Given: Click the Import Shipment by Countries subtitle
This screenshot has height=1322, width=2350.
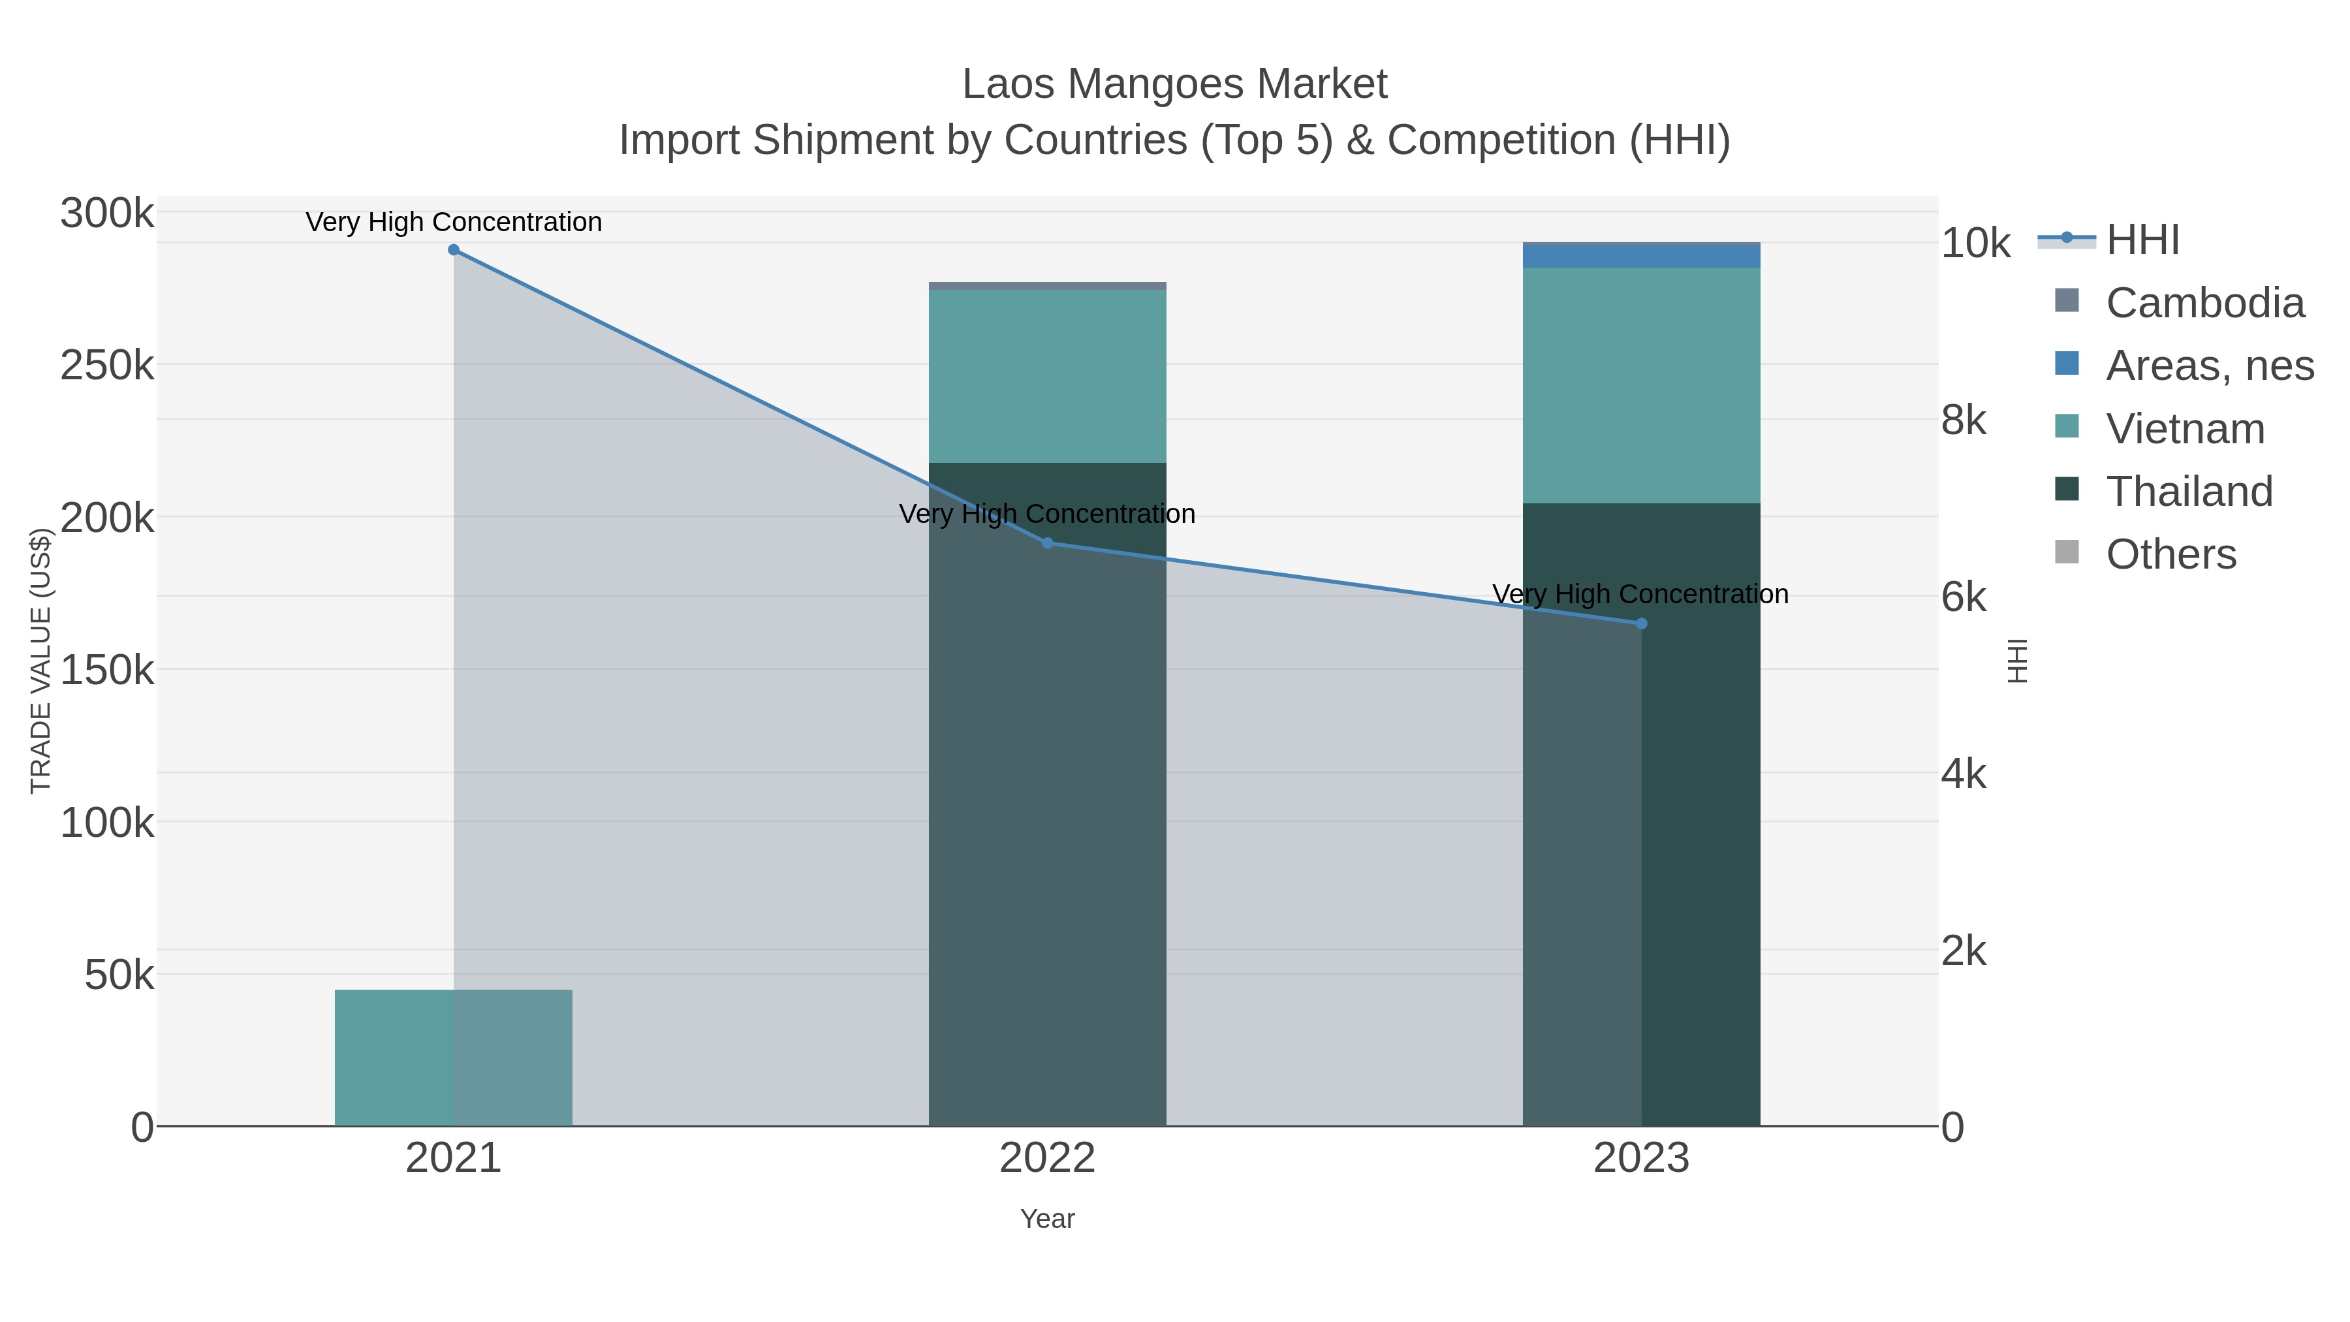Looking at the screenshot, I should 1175,140.
